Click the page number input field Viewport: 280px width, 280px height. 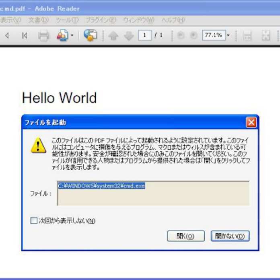pos(145,35)
